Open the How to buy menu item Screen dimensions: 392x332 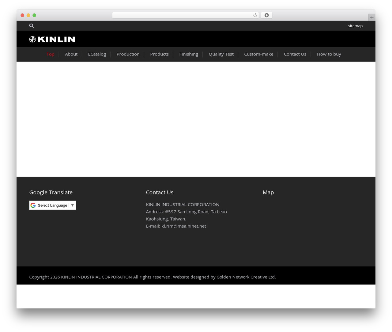coord(329,54)
